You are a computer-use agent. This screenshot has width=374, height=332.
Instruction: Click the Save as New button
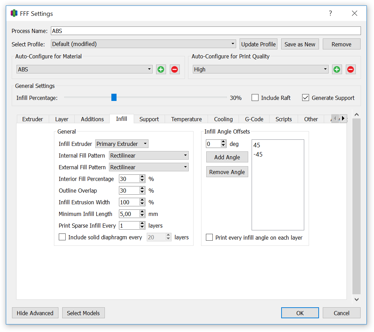point(300,44)
